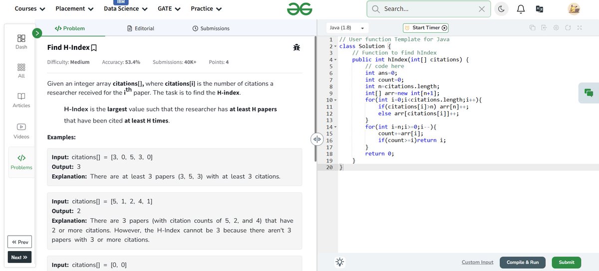599x271 pixels.
Task: Toggle dark mode with the moon icon
Action: [501, 9]
